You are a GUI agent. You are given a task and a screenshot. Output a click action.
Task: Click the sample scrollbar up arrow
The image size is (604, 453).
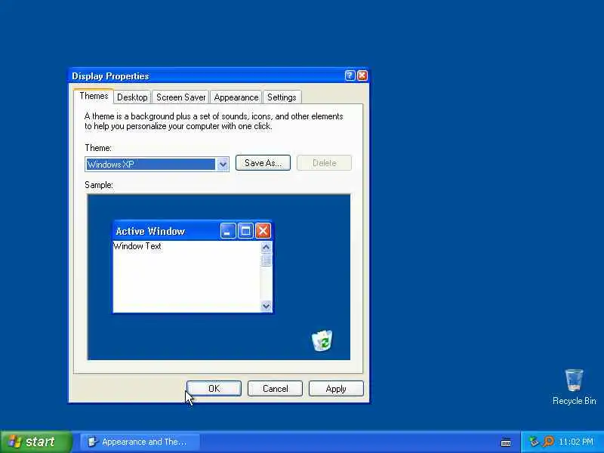pos(266,247)
